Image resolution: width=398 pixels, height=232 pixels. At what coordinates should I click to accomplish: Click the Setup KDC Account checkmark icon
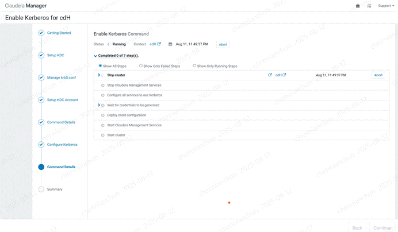point(41,100)
